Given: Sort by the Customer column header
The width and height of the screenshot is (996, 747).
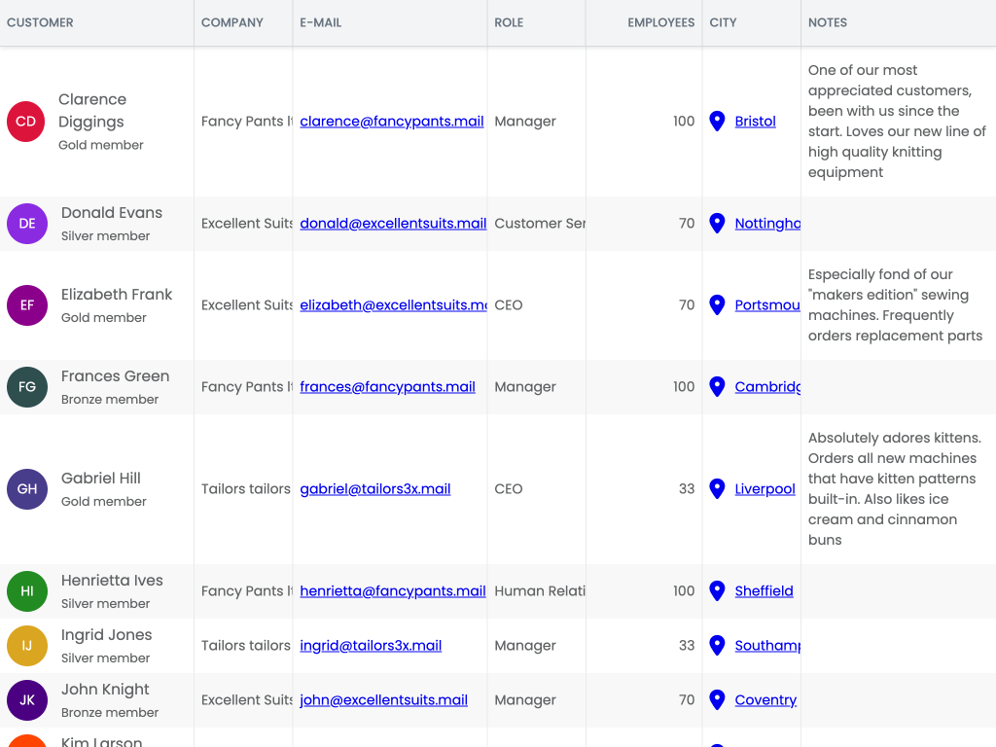Looking at the screenshot, I should [40, 22].
